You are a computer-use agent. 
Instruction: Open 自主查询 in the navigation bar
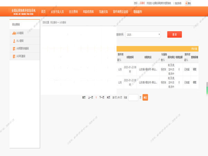[x=73, y=12]
